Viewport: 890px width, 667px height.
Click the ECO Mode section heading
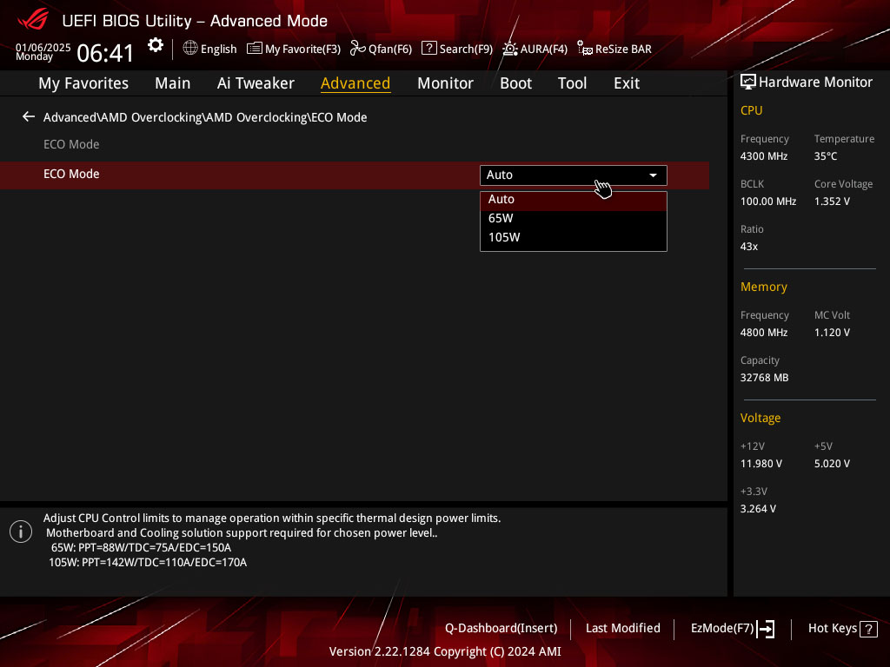71,145
